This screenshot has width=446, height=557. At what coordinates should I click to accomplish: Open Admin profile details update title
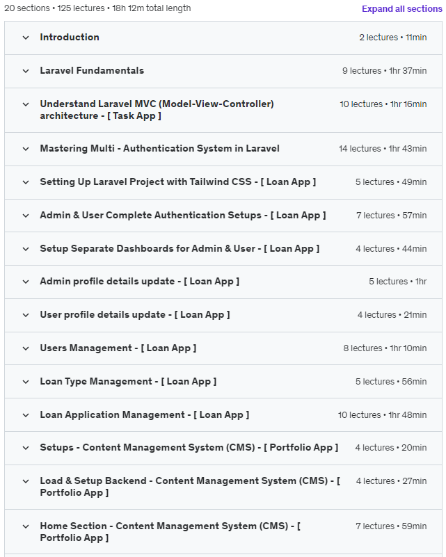(139, 282)
